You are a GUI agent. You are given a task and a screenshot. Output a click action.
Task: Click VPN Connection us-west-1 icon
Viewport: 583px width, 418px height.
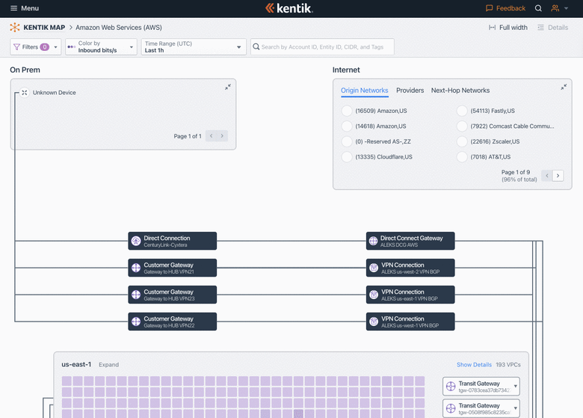point(373,322)
